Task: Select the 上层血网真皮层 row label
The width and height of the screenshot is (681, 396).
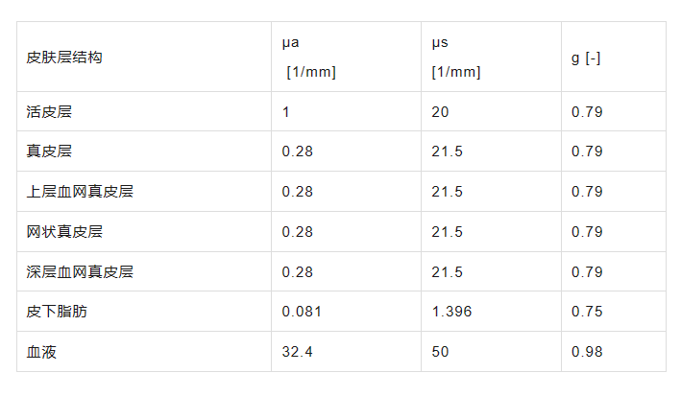Action: pyautogui.click(x=80, y=192)
